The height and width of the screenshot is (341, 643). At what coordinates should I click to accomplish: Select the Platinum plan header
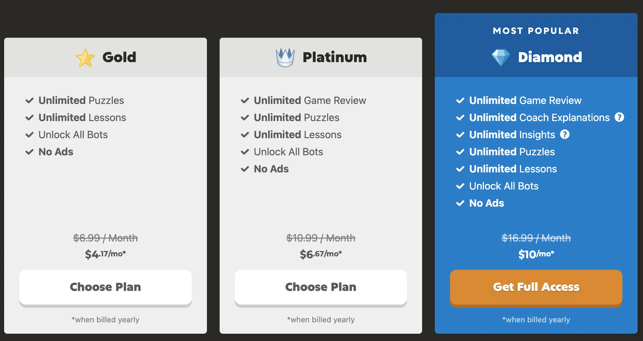click(x=321, y=57)
